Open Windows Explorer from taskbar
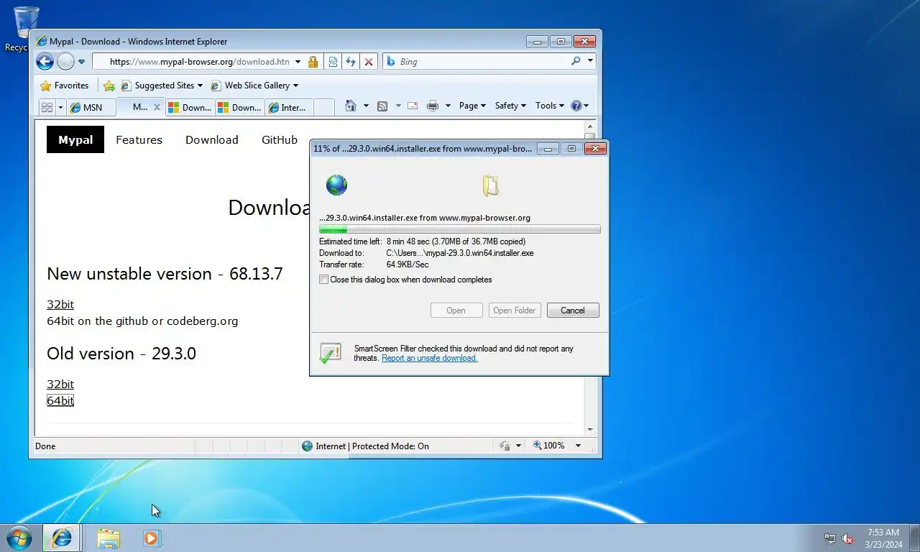The width and height of the screenshot is (920, 552). click(109, 538)
